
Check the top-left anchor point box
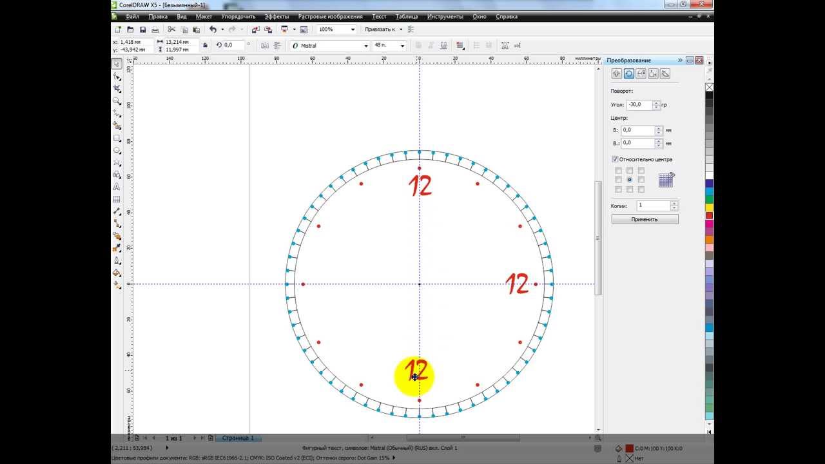click(619, 171)
